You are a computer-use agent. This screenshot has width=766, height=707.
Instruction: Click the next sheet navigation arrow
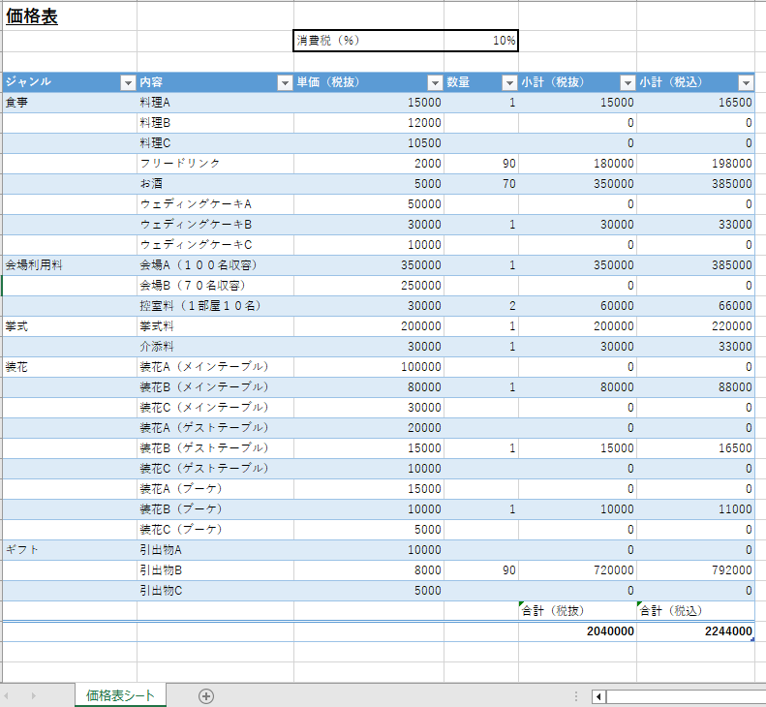[x=34, y=695]
